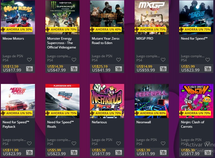Open Ninjin Clash of Carrots cover image
This screenshot has height=158, width=215.
coord(196,101)
